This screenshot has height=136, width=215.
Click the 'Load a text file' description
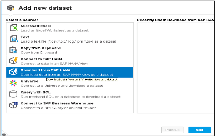point(68,42)
